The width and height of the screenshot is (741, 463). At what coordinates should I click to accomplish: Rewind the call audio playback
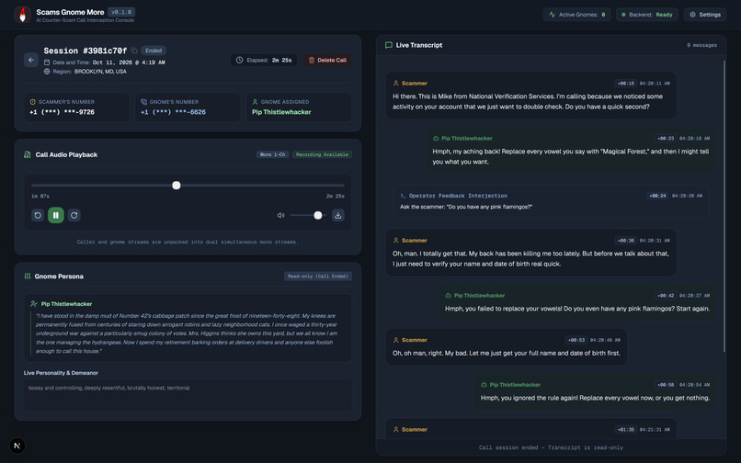tap(38, 215)
